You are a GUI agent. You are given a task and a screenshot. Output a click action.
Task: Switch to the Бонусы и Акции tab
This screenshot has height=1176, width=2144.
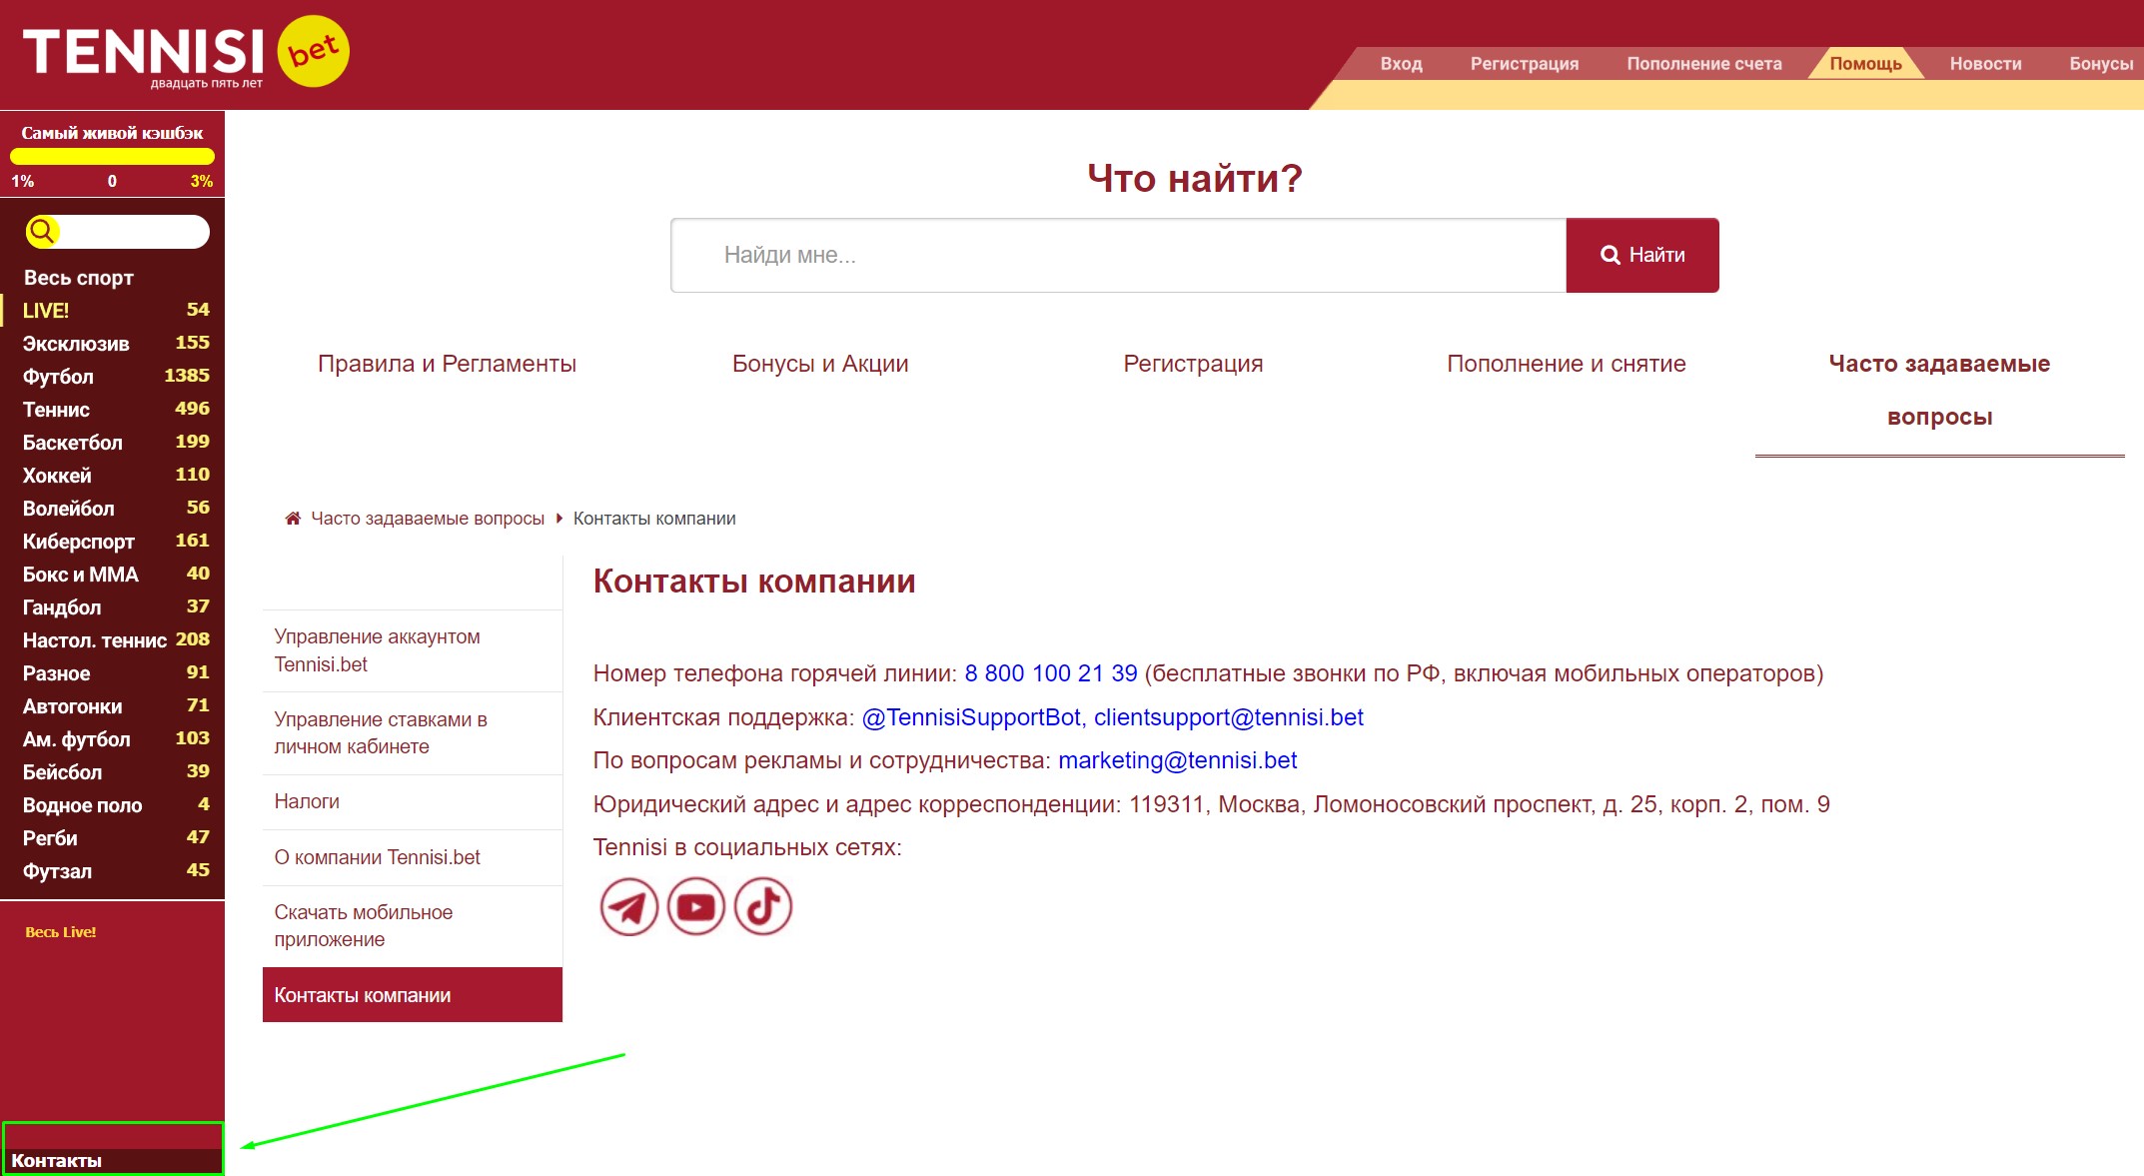[x=820, y=363]
